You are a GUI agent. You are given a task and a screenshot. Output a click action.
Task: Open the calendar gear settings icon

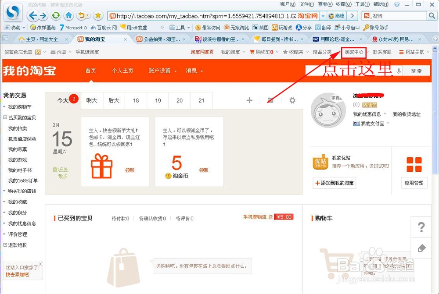tap(292, 100)
